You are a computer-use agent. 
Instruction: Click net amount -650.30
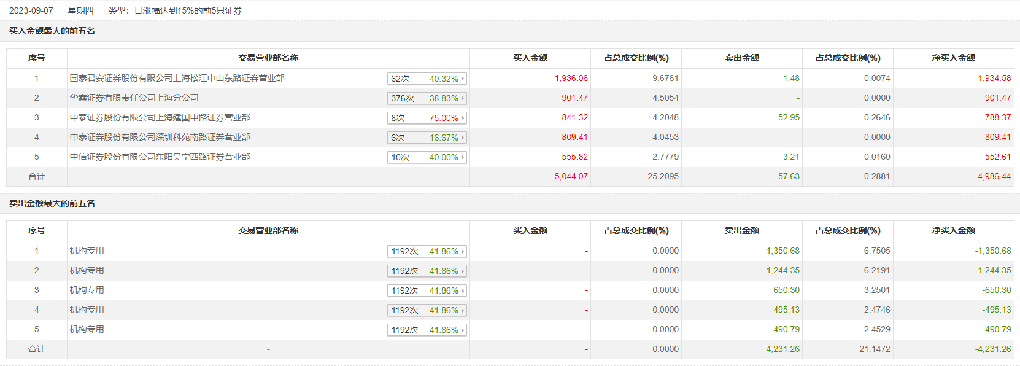point(997,290)
